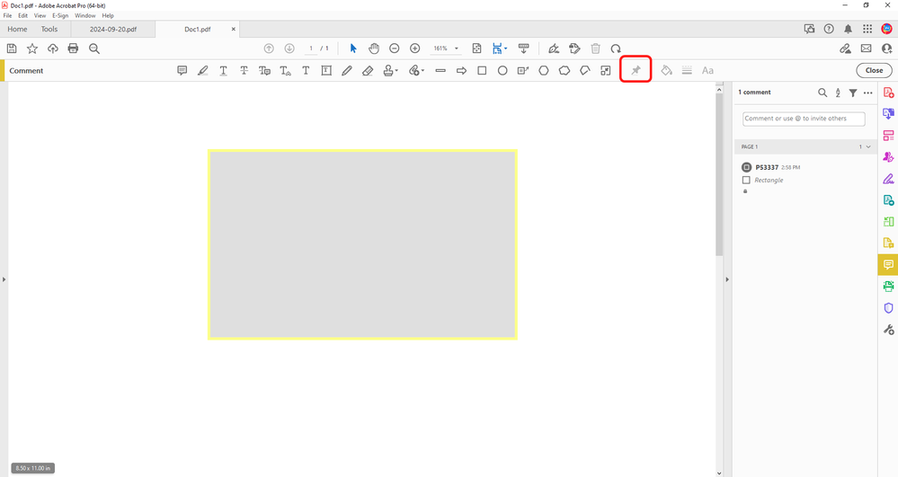The width and height of the screenshot is (898, 477).
Task: Click the page number field
Action: (x=311, y=49)
